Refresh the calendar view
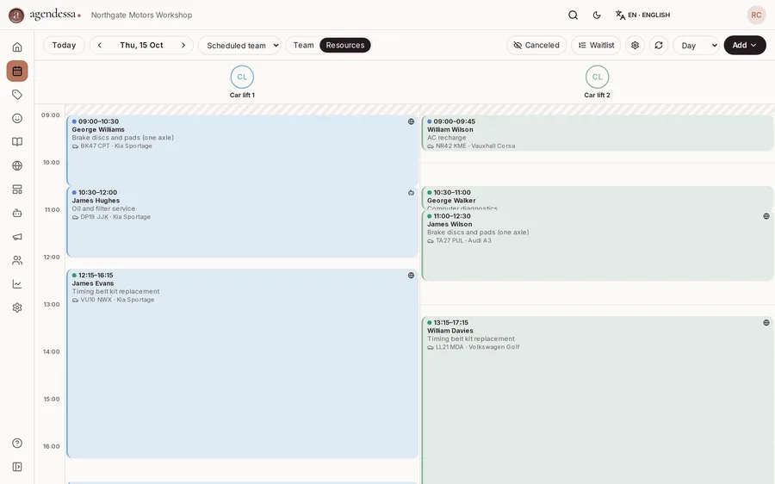The image size is (775, 484). coord(659,45)
